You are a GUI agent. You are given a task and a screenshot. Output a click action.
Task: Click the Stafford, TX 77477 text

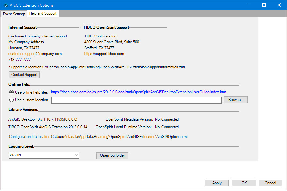click(x=99, y=48)
